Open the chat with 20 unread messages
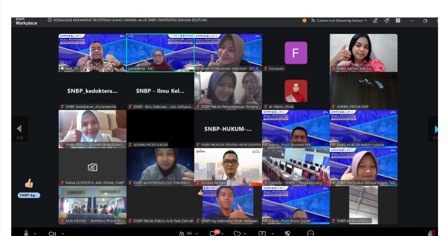The image size is (448, 236). click(214, 233)
